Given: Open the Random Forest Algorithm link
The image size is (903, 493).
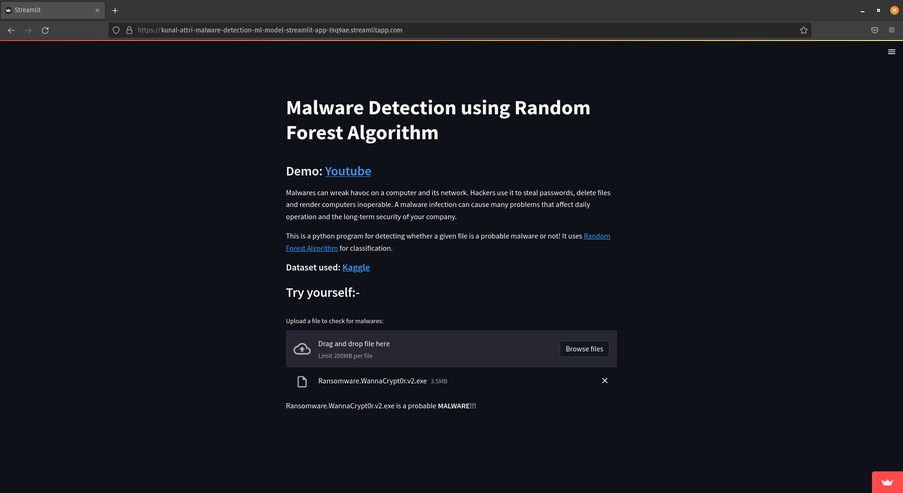Looking at the screenshot, I should click(596, 236).
